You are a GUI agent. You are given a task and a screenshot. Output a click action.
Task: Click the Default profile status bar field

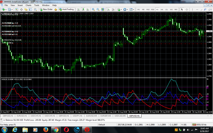pyautogui.click(x=102, y=125)
